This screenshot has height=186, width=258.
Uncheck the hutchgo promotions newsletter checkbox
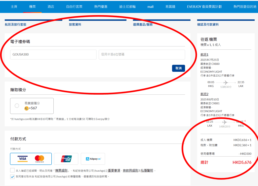click(x=12, y=177)
